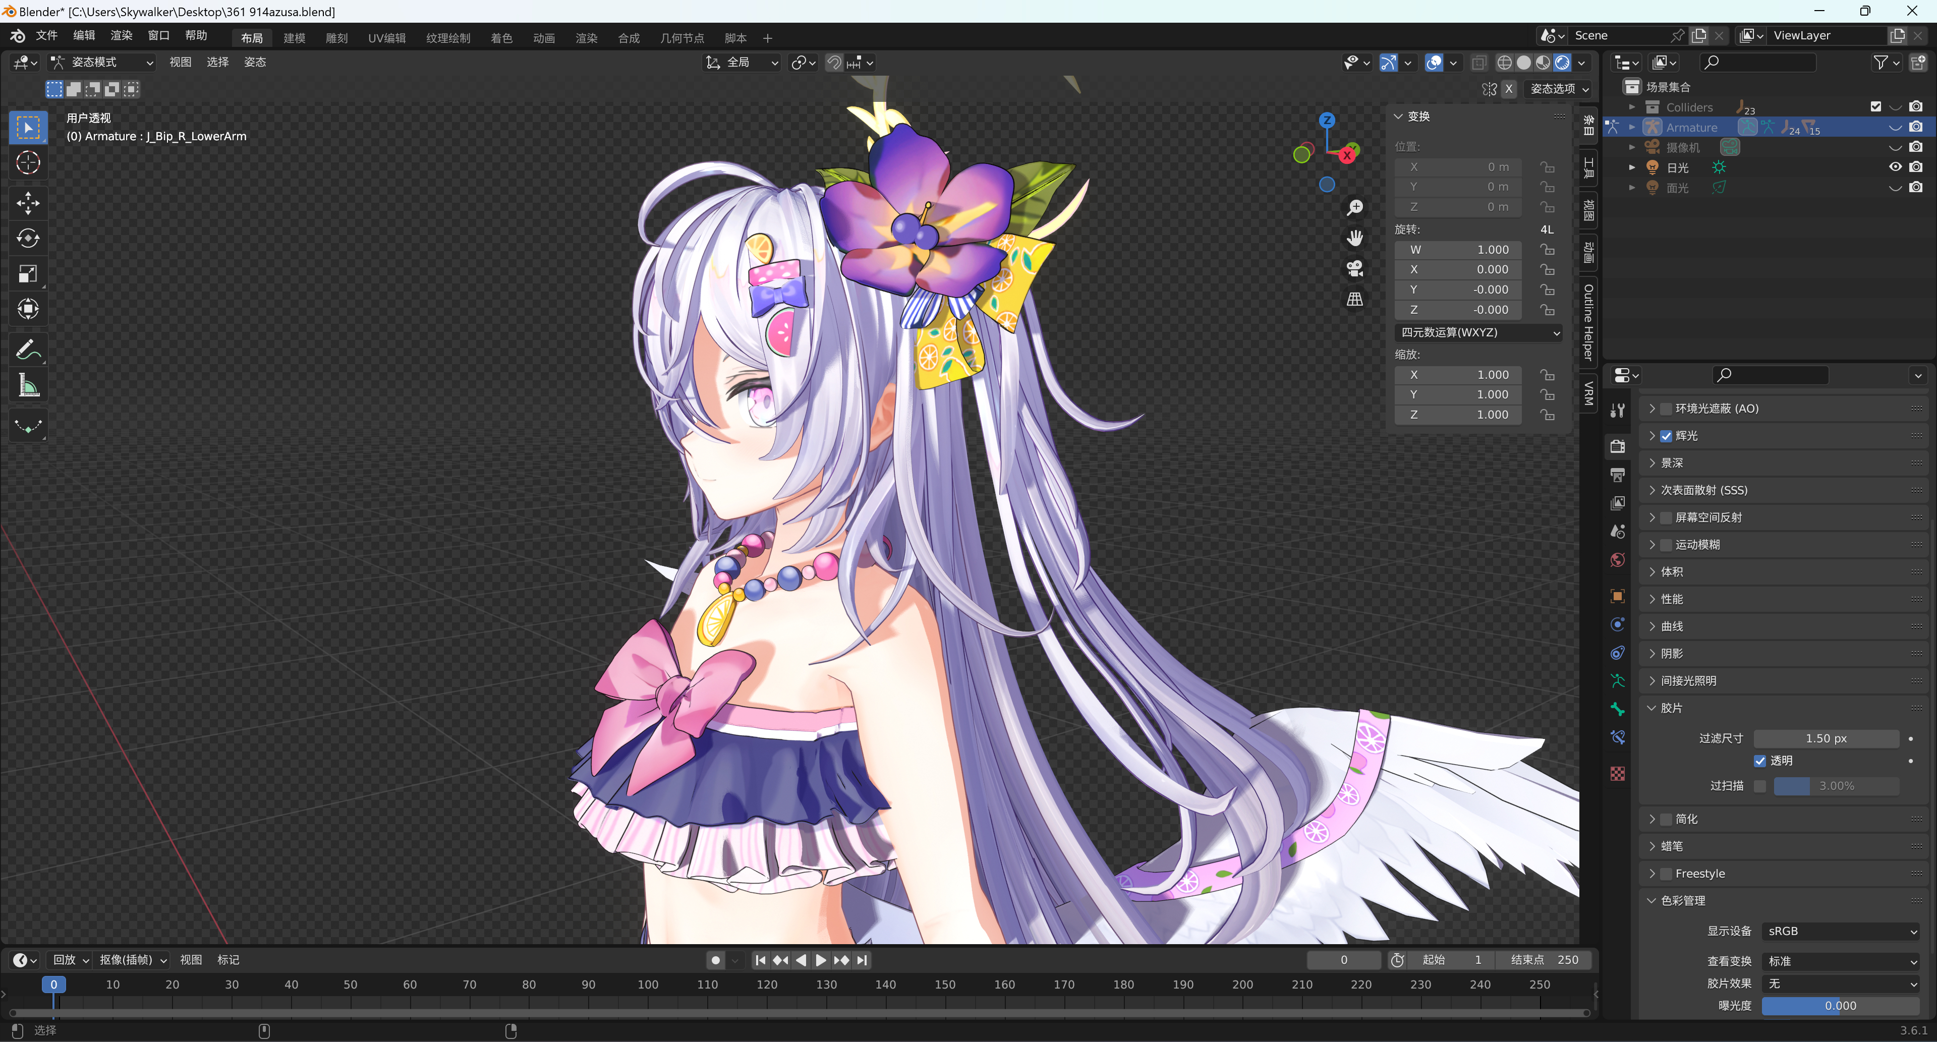Open the 查看变换 标准 dropdown
Image resolution: width=1937 pixels, height=1042 pixels.
1841,962
